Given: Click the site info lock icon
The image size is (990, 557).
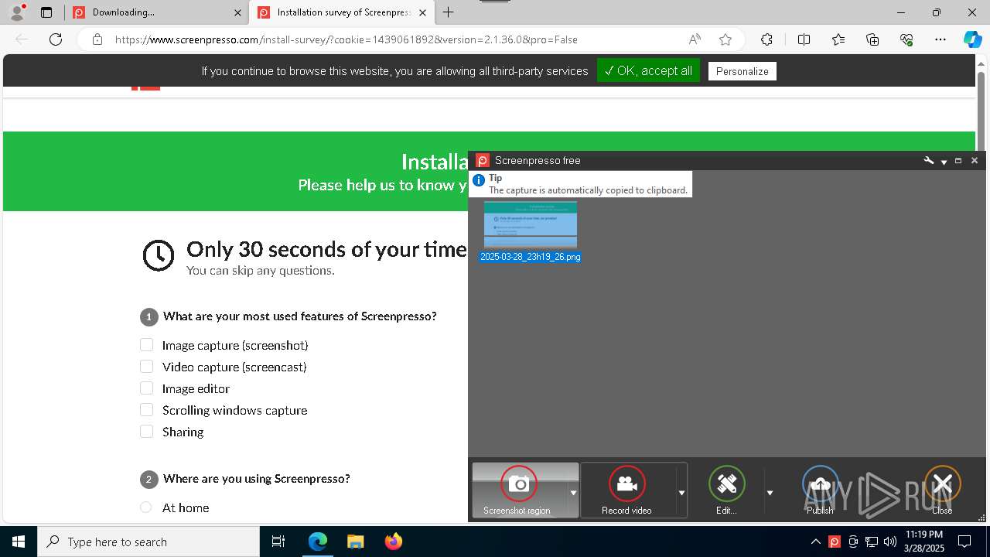Looking at the screenshot, I should [97, 39].
